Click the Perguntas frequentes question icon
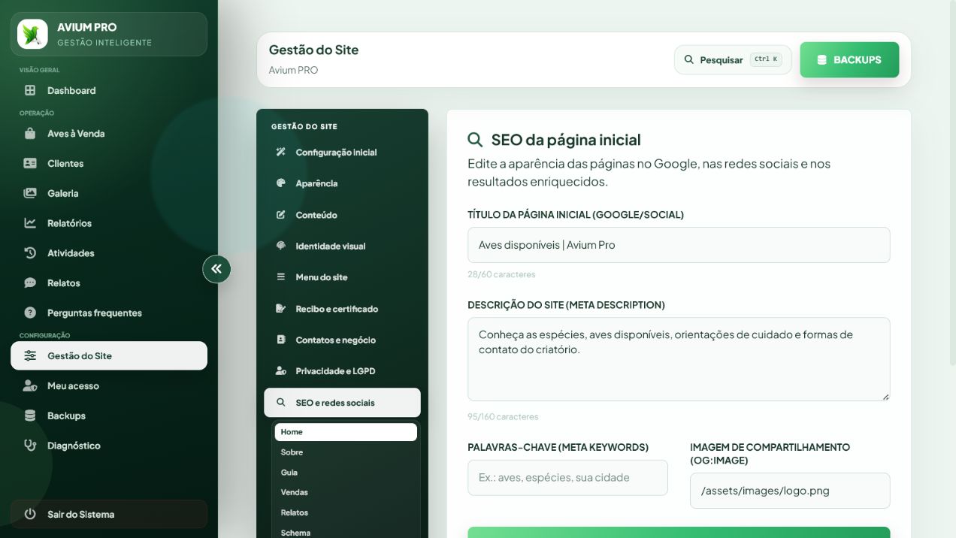Image resolution: width=956 pixels, height=538 pixels. 30,313
